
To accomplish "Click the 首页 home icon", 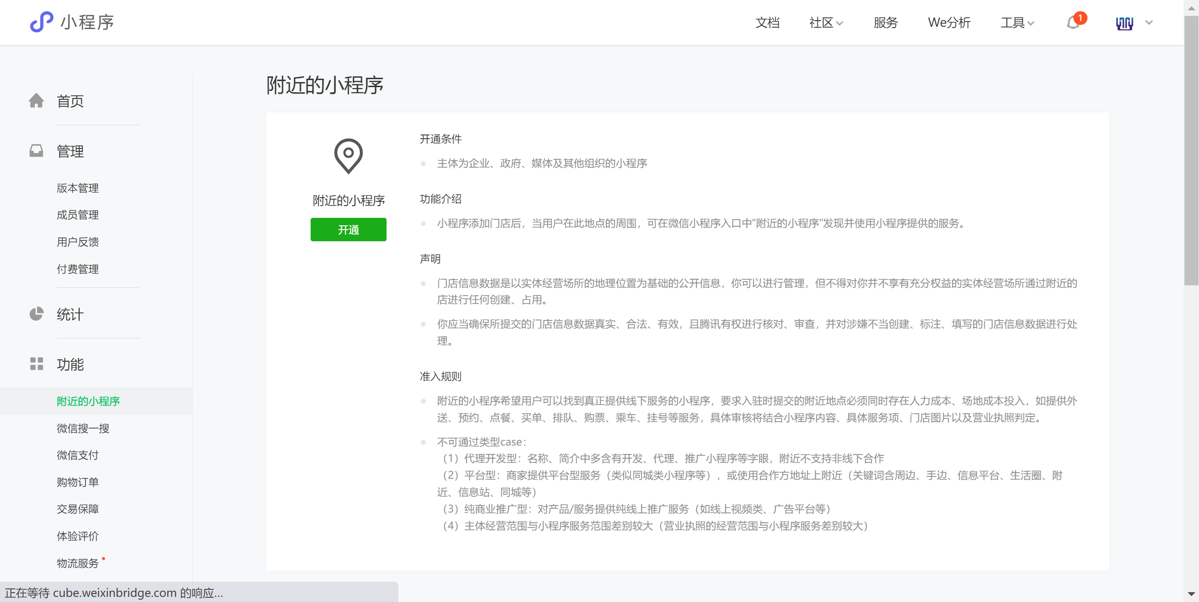I will click(x=36, y=100).
